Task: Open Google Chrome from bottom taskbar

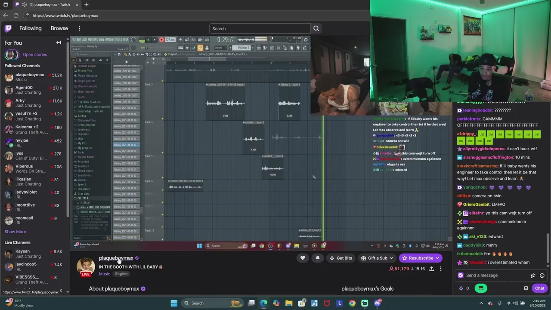Action: tap(352, 303)
